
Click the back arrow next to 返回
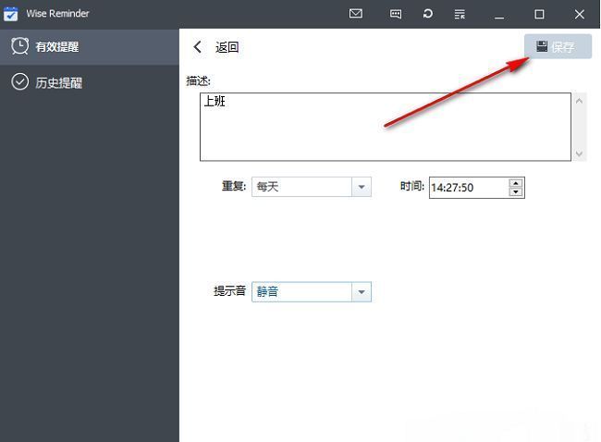click(x=198, y=47)
